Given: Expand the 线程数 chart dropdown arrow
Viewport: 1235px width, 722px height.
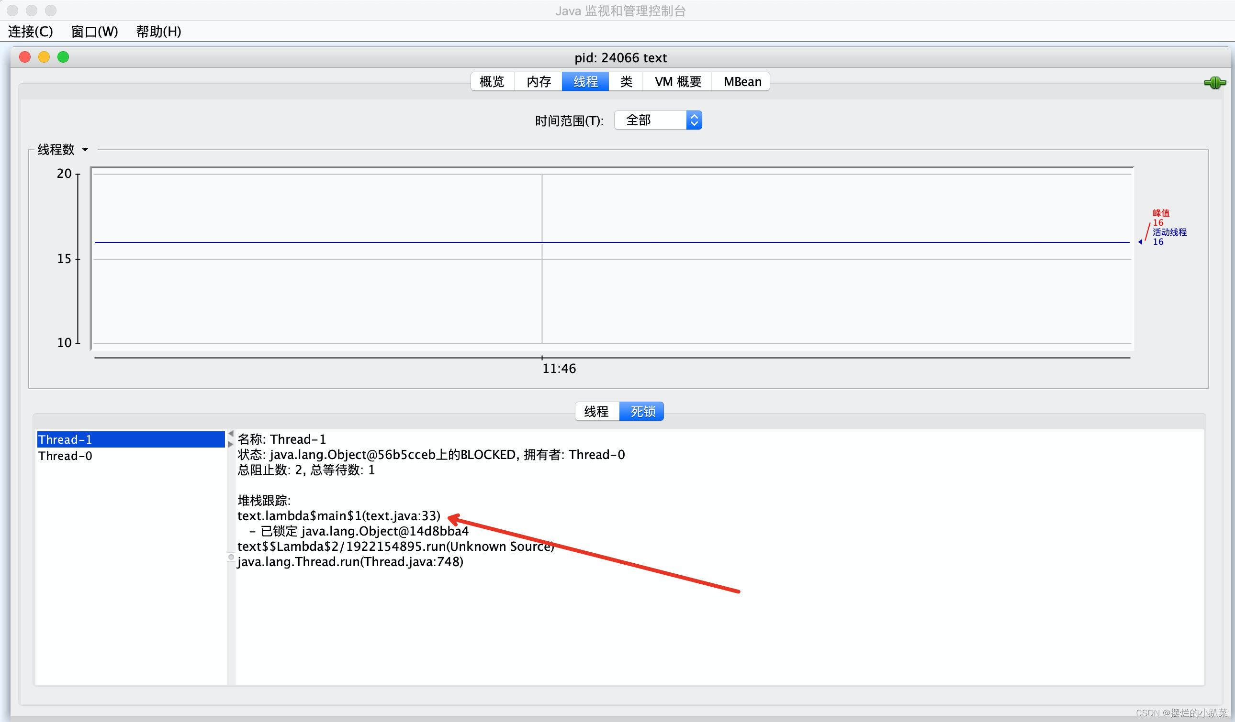Looking at the screenshot, I should pos(85,150).
